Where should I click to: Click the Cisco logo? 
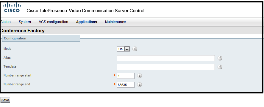(x=12, y=7)
